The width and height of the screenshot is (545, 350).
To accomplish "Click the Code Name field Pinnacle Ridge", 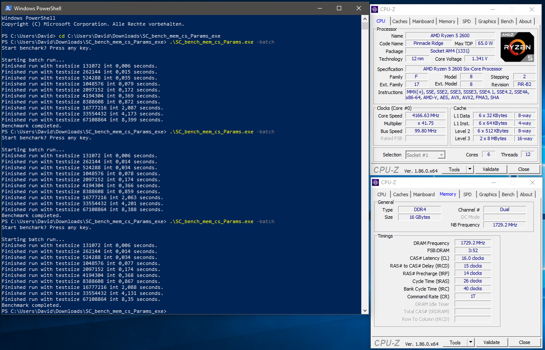I will (429, 44).
